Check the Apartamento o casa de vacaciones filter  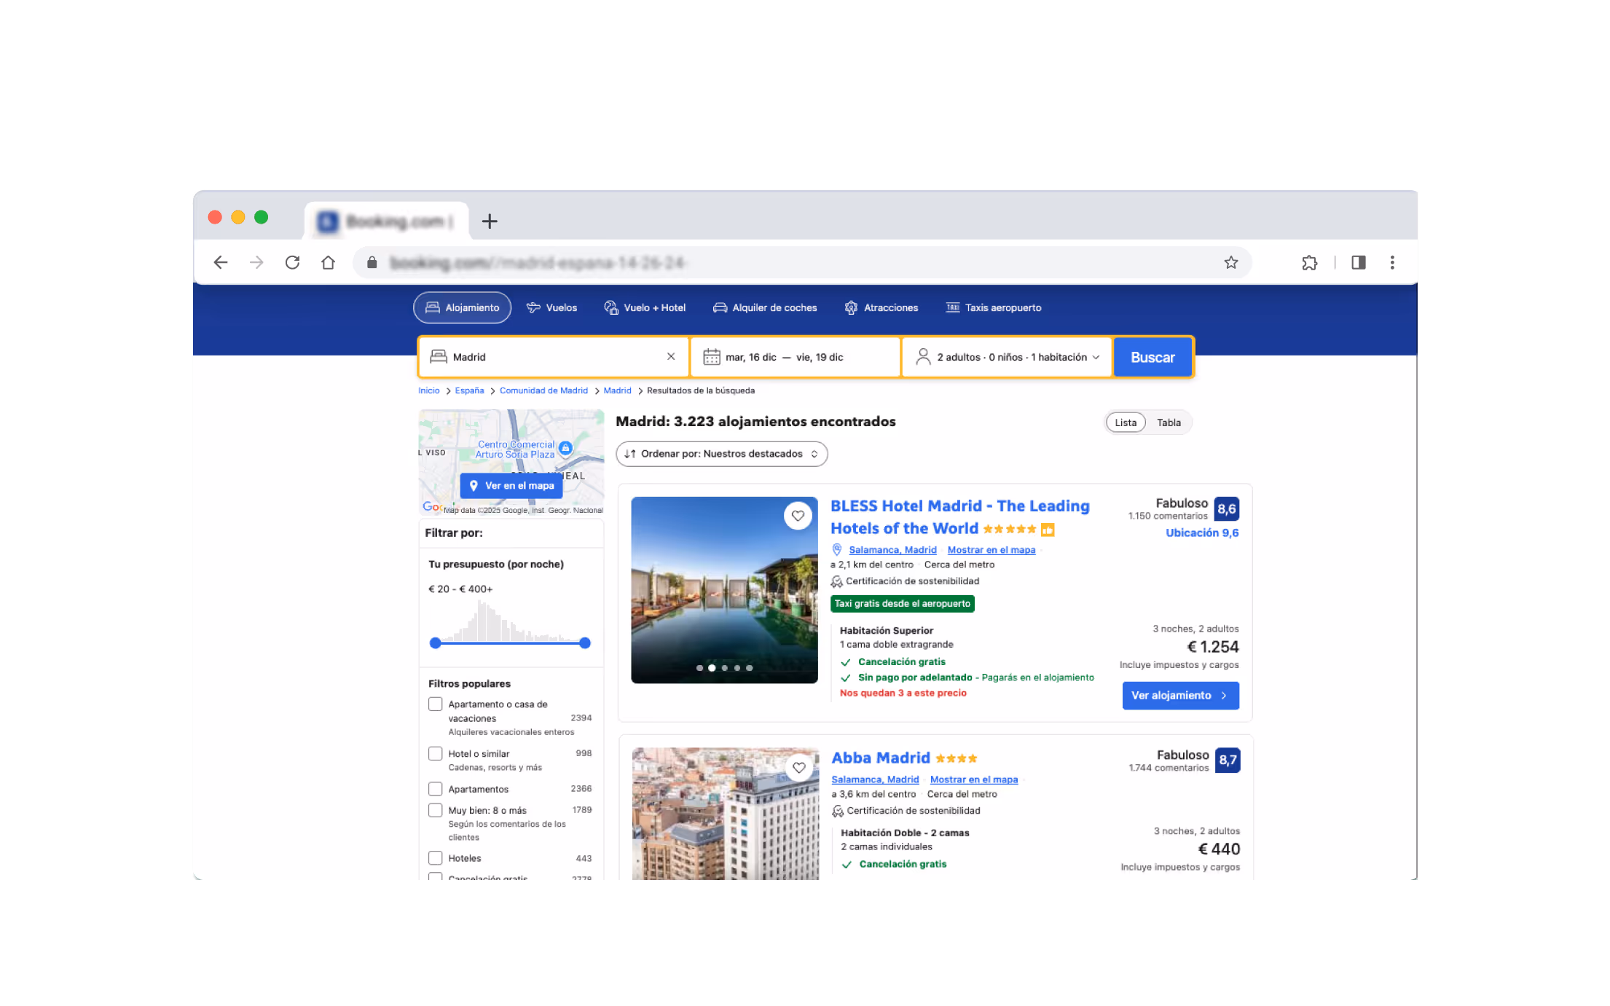tap(435, 704)
